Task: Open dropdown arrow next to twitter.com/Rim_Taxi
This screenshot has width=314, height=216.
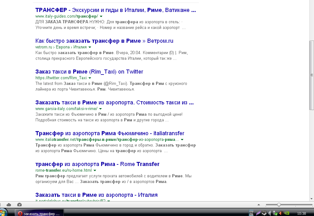Action: click(x=90, y=78)
